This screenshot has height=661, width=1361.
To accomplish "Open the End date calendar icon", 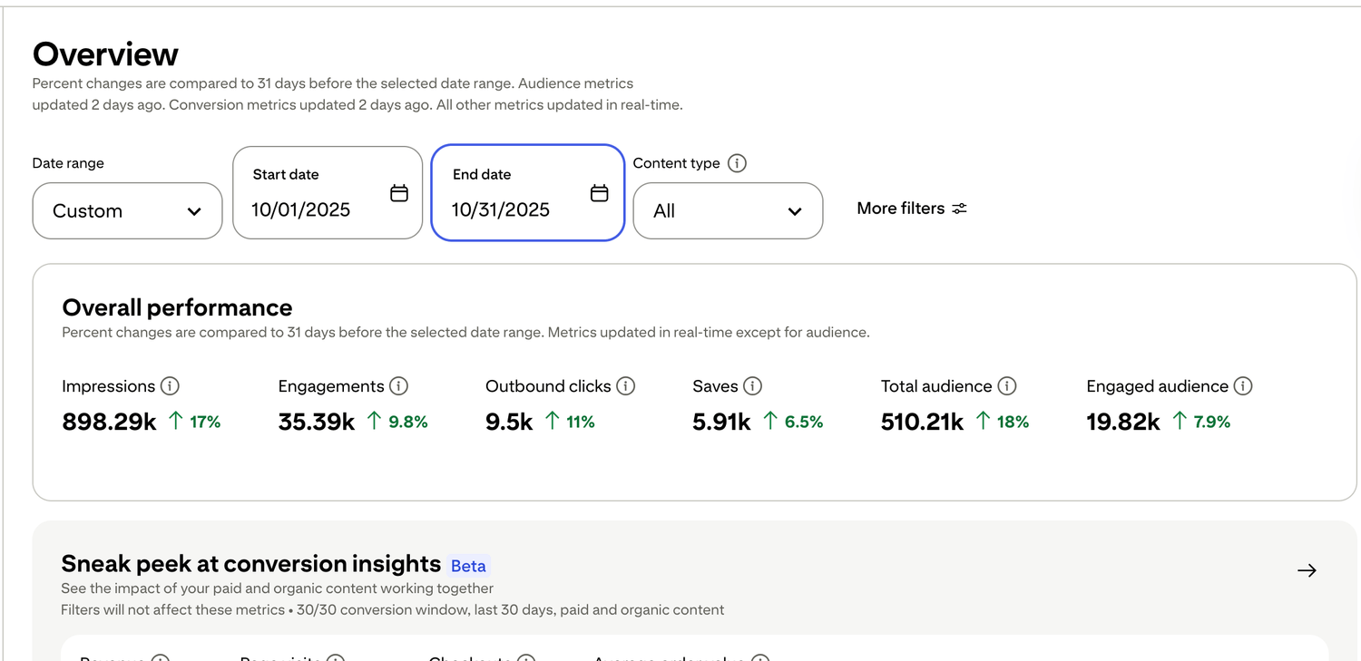I will pyautogui.click(x=599, y=193).
